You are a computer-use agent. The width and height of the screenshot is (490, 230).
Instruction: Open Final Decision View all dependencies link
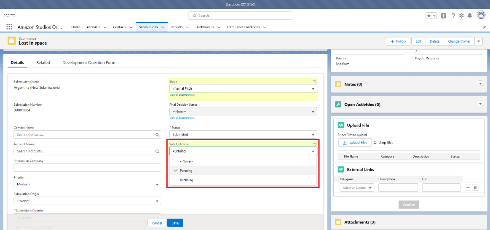coord(182,118)
